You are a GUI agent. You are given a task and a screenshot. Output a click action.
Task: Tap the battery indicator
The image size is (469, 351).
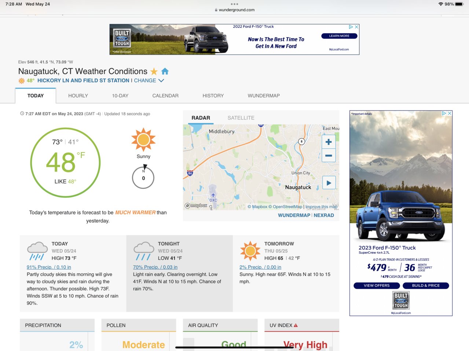click(459, 4)
